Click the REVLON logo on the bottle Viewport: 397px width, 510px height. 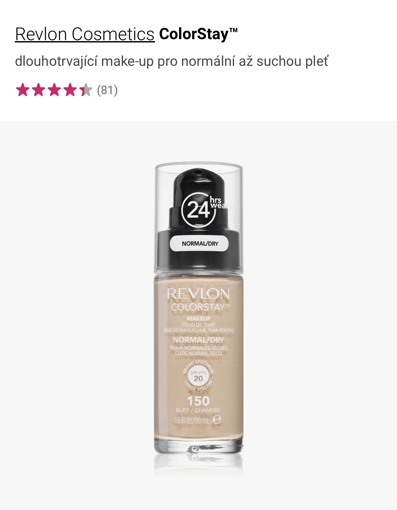[198, 294]
